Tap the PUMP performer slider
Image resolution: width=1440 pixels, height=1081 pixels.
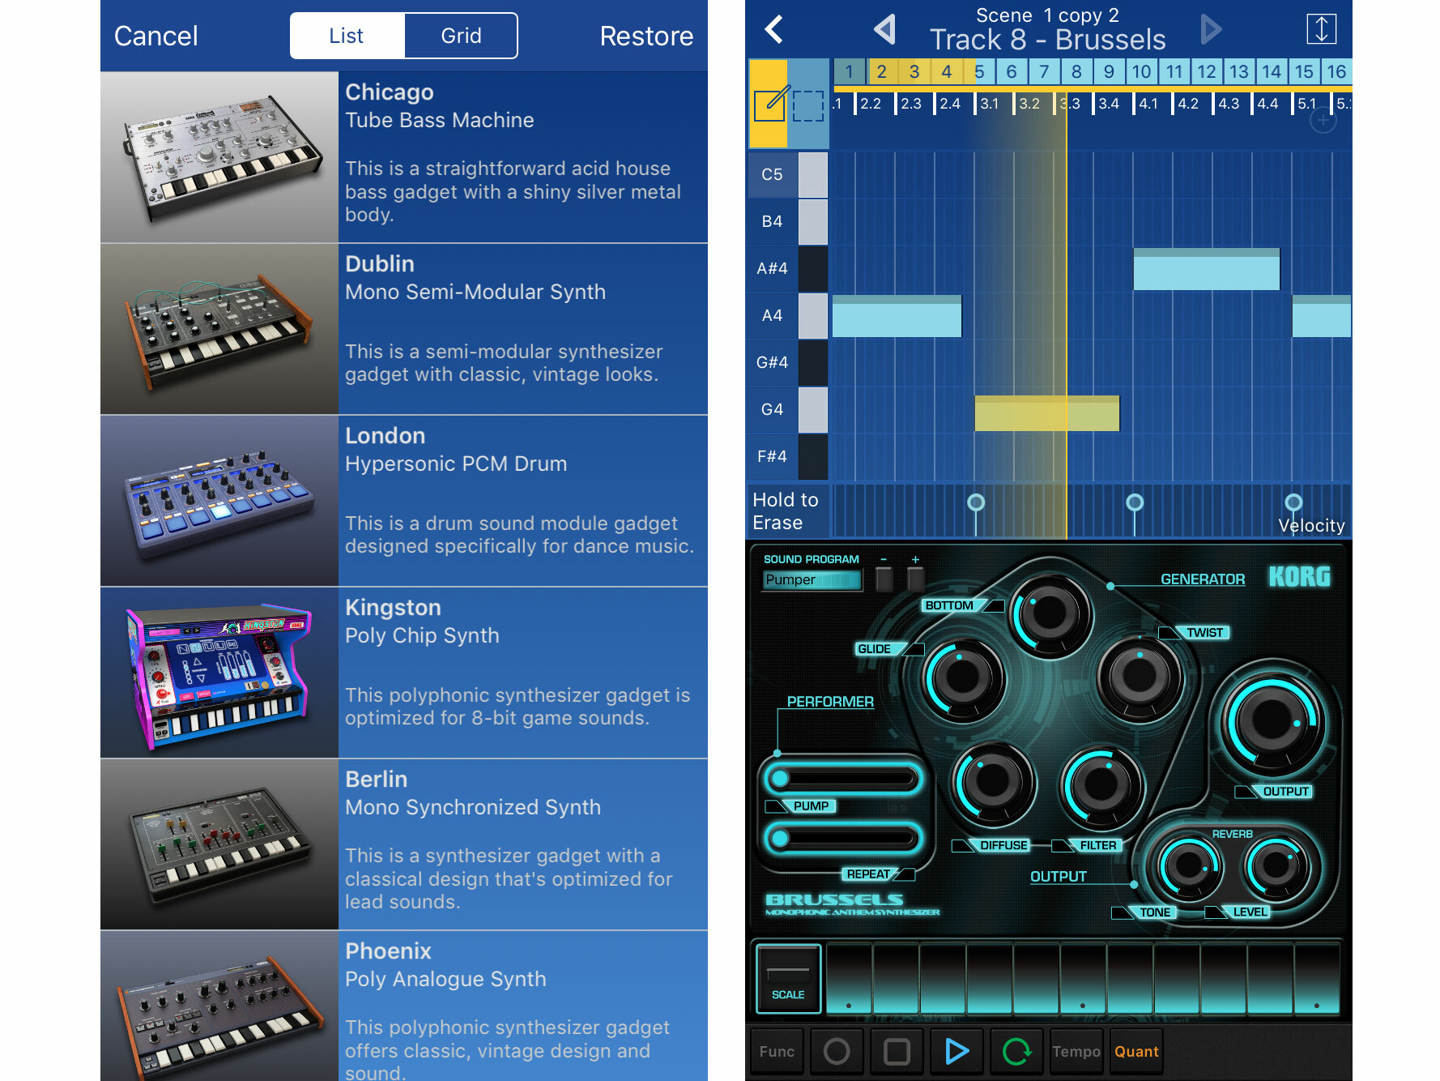click(x=844, y=779)
